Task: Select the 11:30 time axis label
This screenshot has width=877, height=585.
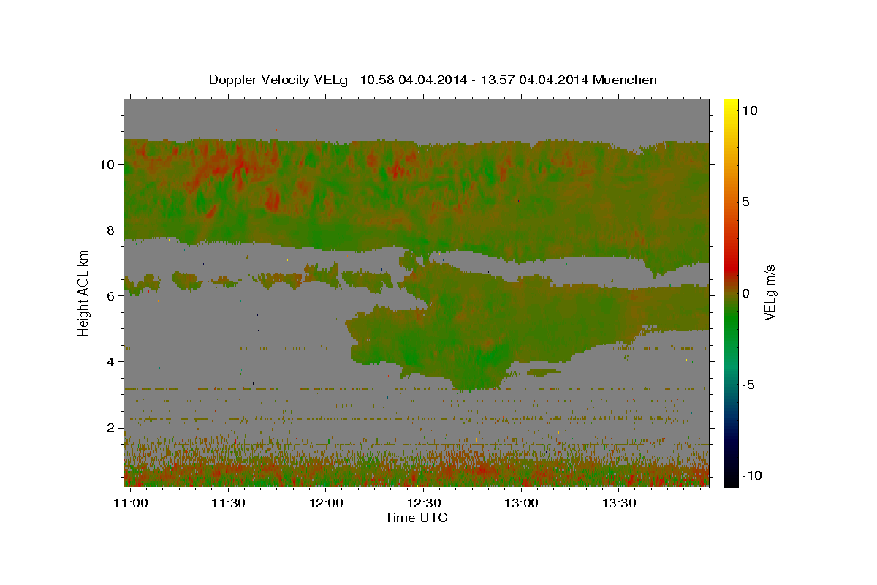Action: tap(228, 504)
